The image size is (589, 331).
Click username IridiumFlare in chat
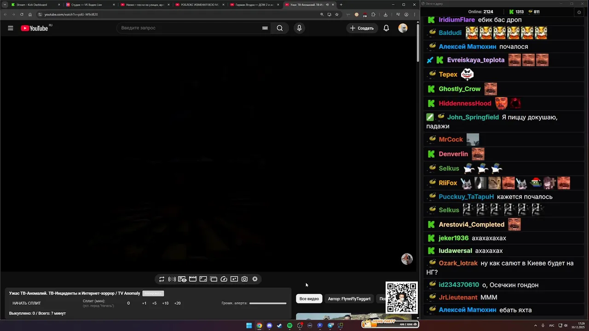(457, 20)
